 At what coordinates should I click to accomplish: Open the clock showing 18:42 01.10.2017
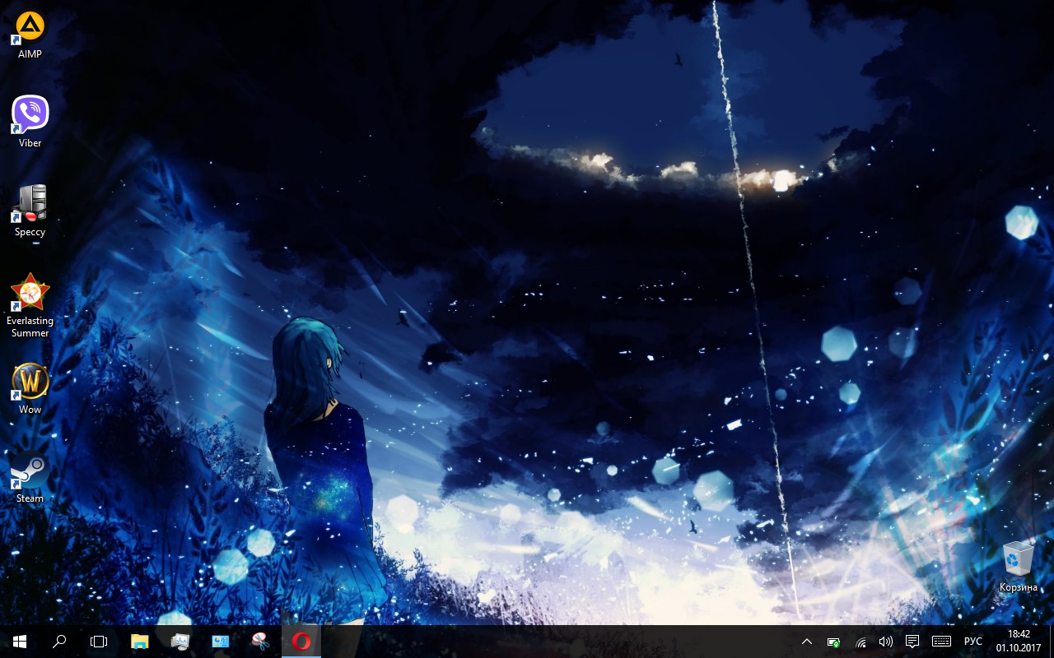tap(1019, 642)
